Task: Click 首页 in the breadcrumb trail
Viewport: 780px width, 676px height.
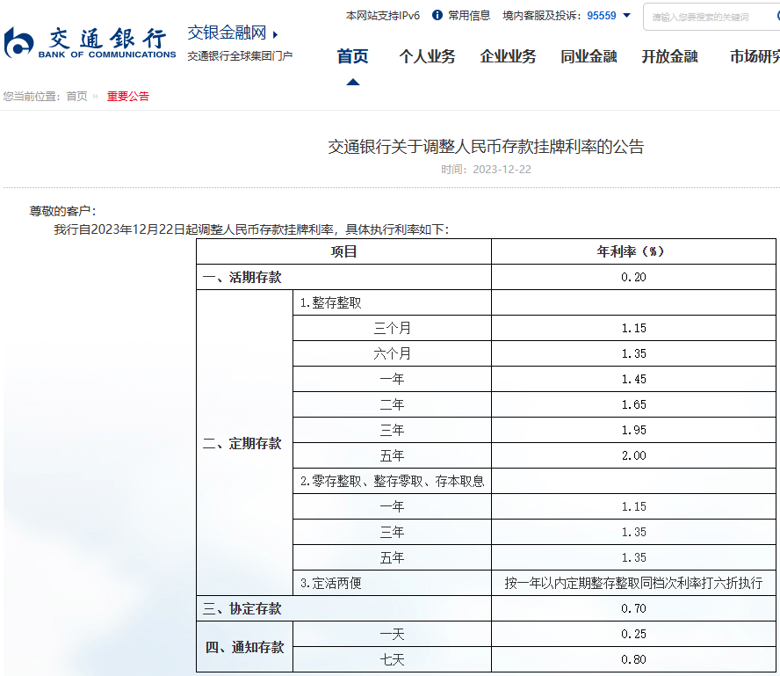Action: click(76, 96)
